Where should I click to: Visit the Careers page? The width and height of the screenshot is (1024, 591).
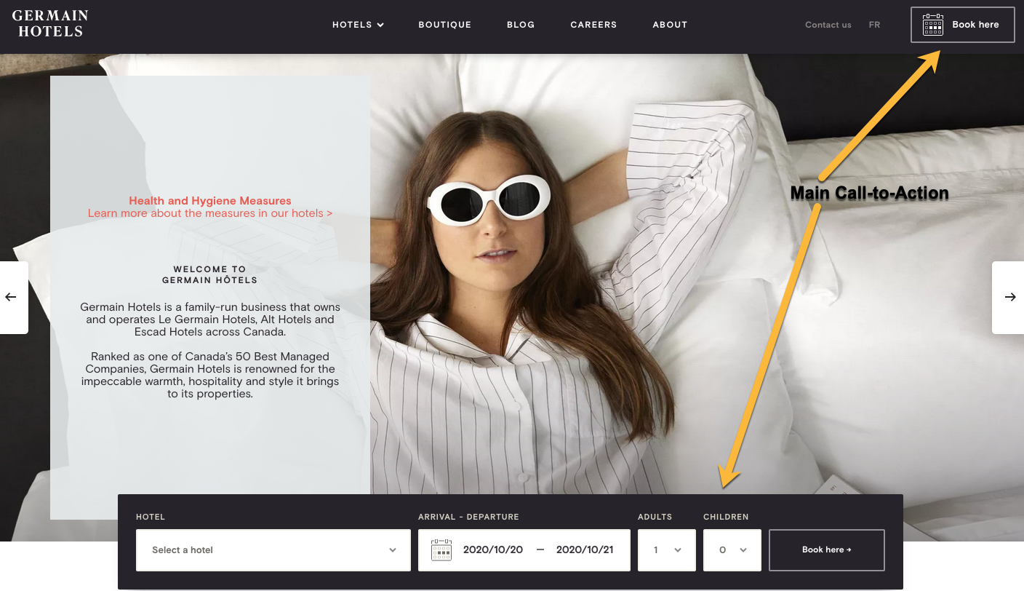(593, 25)
